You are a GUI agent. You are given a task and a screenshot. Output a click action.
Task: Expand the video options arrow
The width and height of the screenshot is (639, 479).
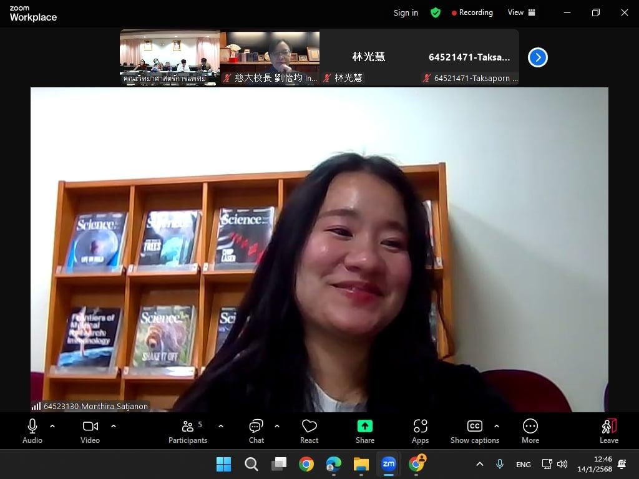click(x=114, y=427)
